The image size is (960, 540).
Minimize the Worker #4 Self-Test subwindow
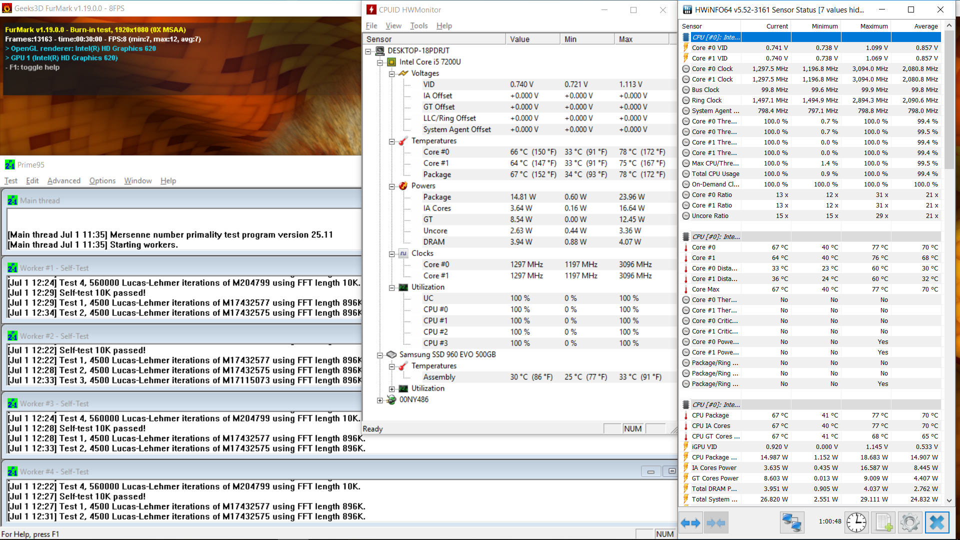[x=651, y=471]
